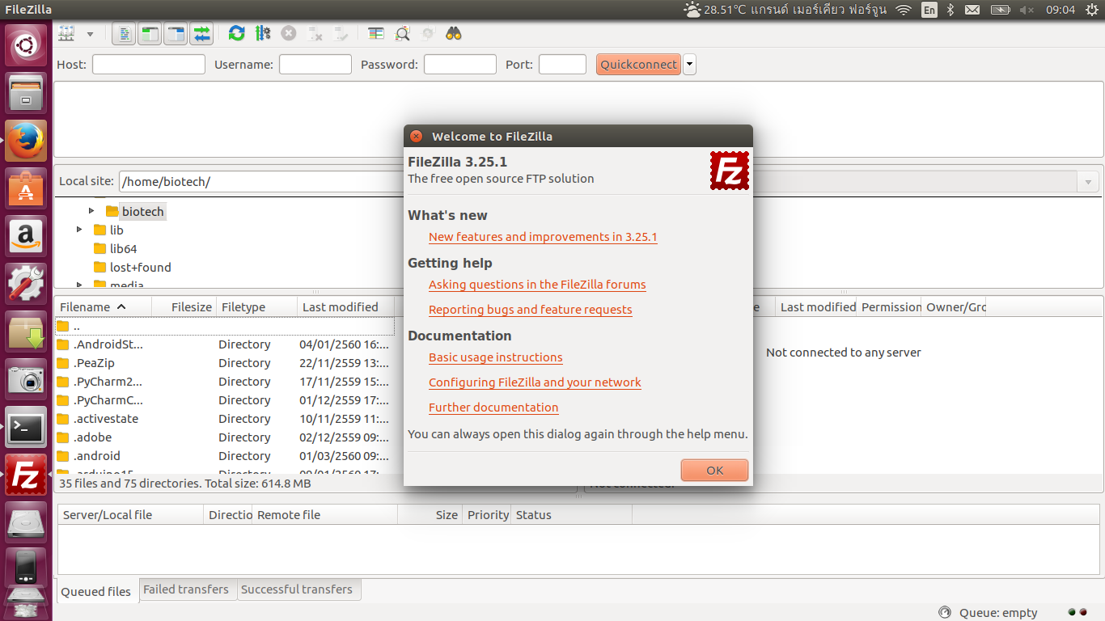Click the Quickconnect button
The image size is (1105, 621).
pyautogui.click(x=638, y=65)
